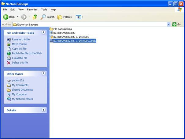The width and height of the screenshot is (185, 139).
Task: Open My Documents link
Action: (x=20, y=85)
